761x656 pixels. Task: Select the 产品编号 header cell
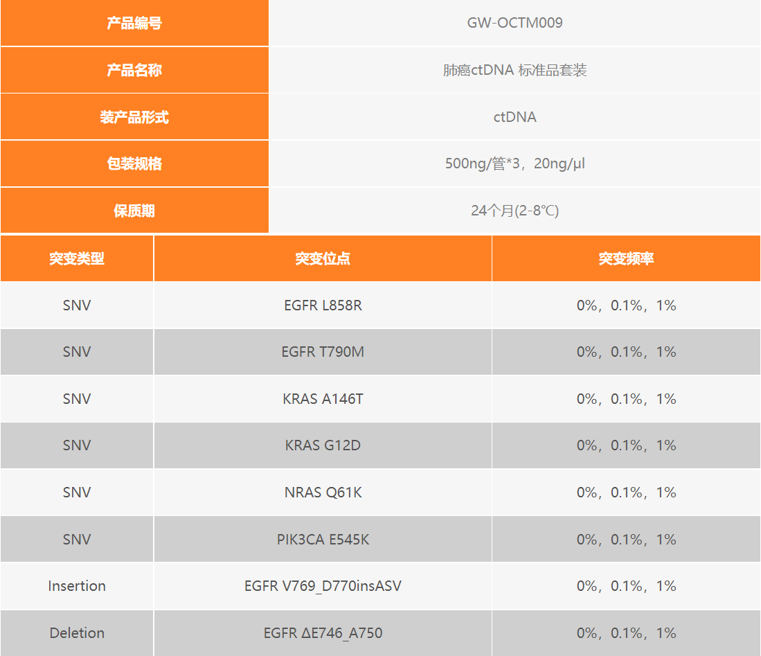click(134, 23)
